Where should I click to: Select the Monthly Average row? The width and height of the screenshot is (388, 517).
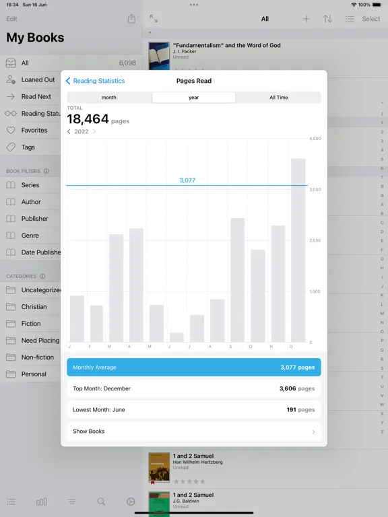point(194,368)
